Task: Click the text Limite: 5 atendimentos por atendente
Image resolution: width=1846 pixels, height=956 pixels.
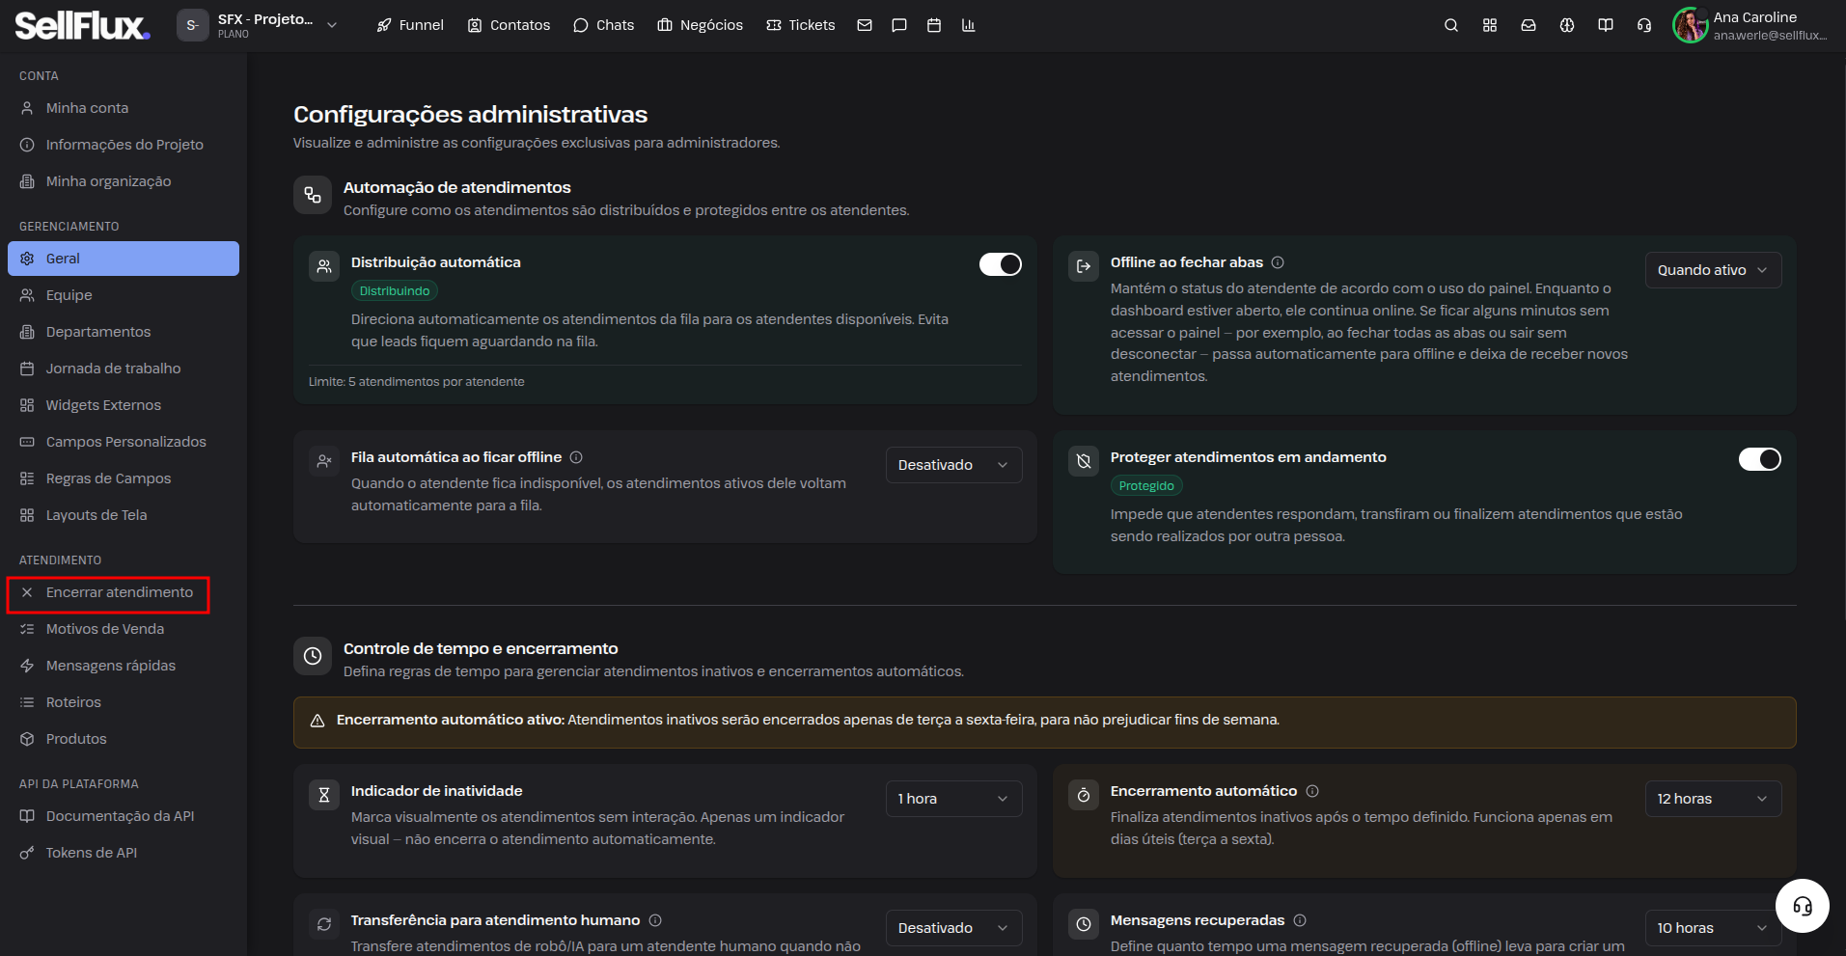Action: 417,382
